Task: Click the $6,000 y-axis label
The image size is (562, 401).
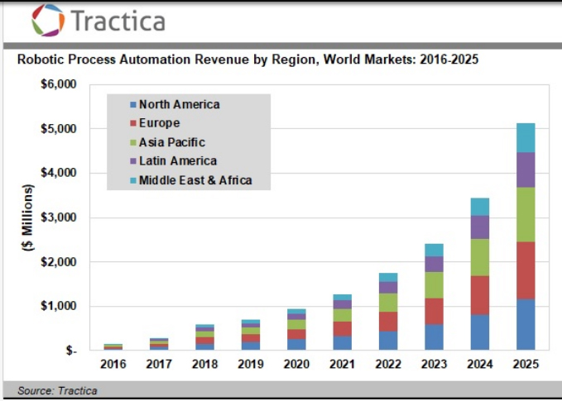Action: point(58,84)
